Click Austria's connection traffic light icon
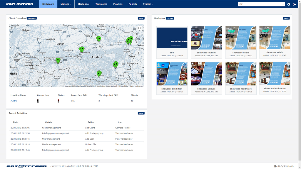The image size is (301, 169). [x=38, y=101]
